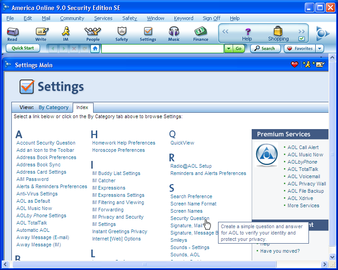This screenshot has height=270, width=338.
Task: Open the File menu
Action: 10,18
